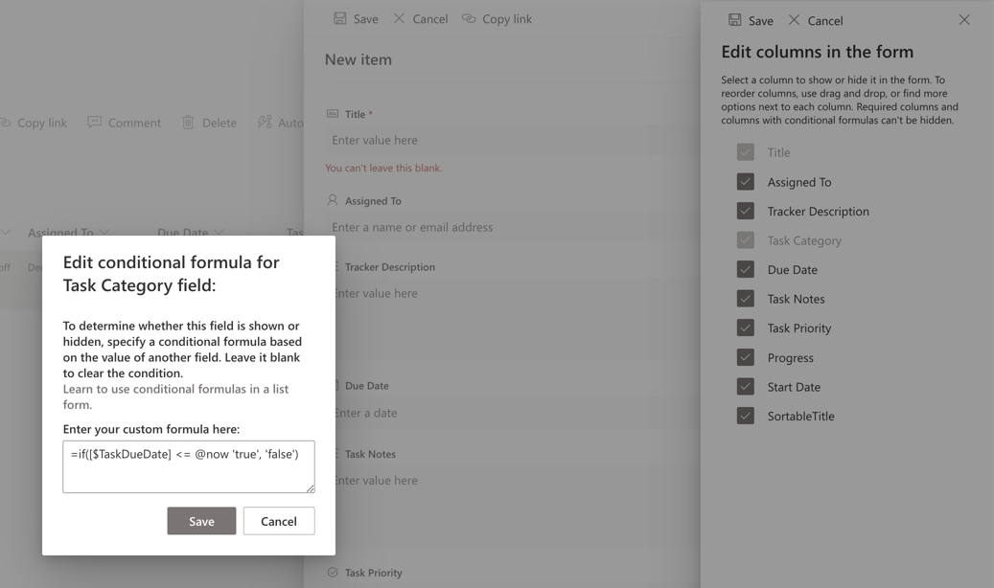Image resolution: width=994 pixels, height=588 pixels.
Task: Click the Save icon in Edit columns panel
Action: pos(735,20)
